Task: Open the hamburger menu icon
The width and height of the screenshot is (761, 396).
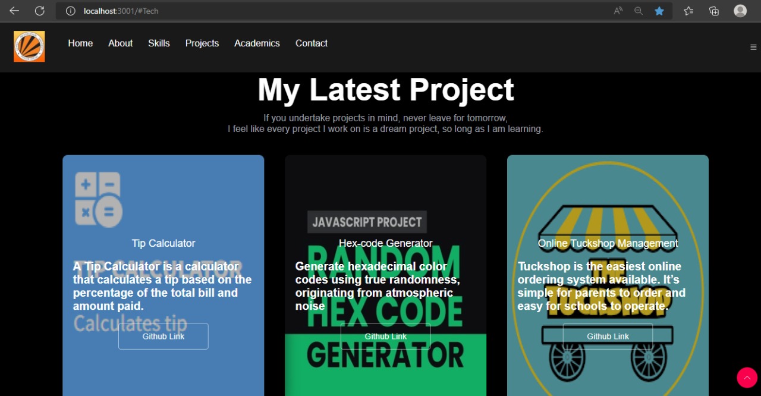Action: (753, 48)
